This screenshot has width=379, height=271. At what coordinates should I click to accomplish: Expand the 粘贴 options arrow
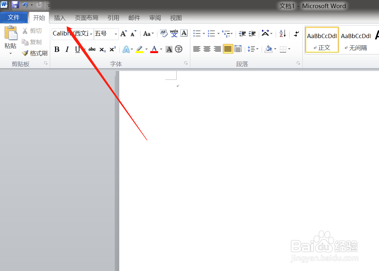pos(10,53)
